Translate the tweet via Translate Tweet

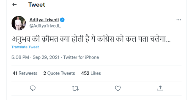click(25, 47)
